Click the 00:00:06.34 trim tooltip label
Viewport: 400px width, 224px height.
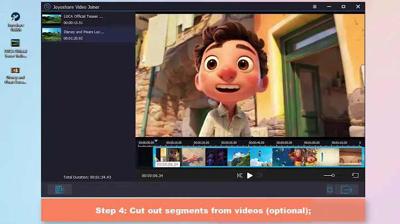[x=167, y=165]
